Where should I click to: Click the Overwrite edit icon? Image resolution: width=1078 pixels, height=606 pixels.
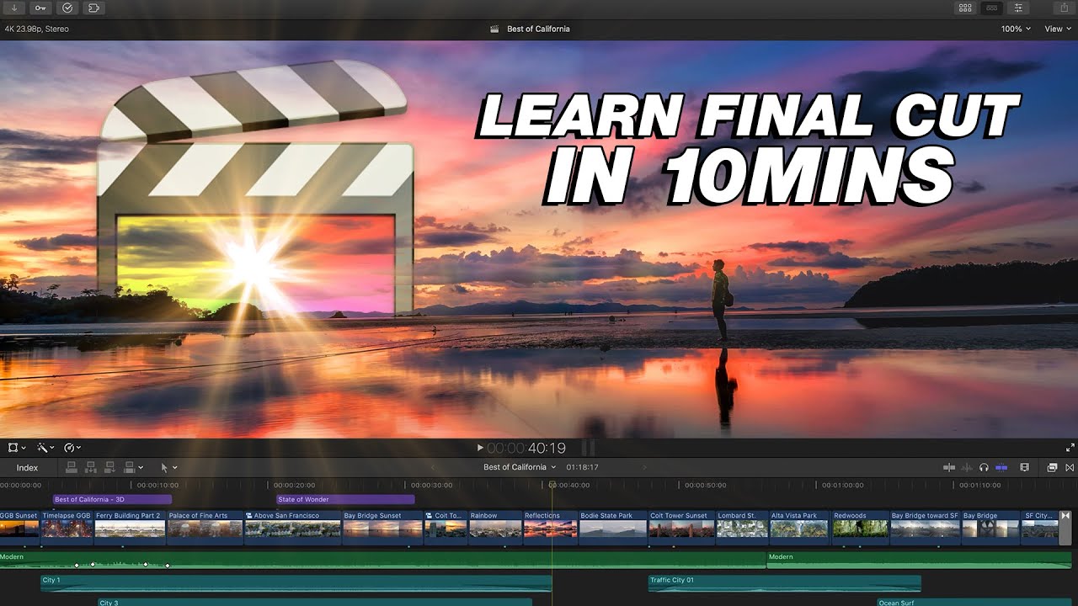(130, 467)
